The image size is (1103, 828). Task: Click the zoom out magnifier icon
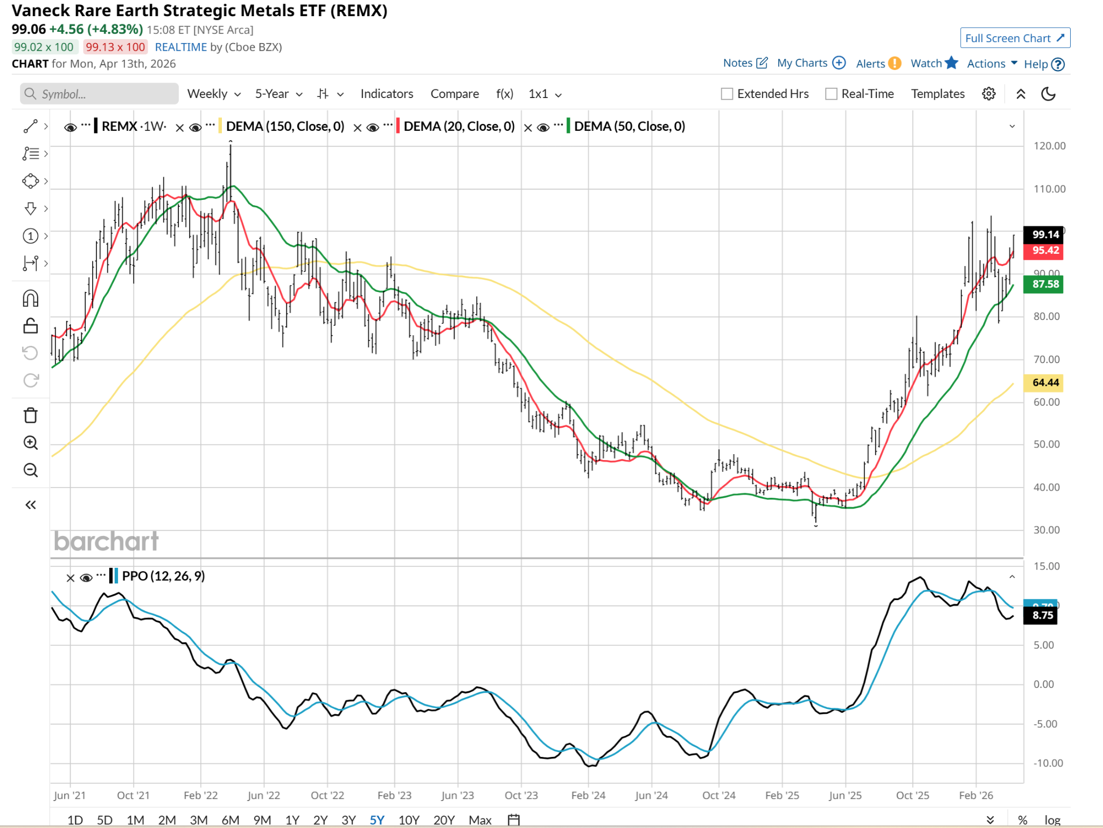(x=31, y=470)
